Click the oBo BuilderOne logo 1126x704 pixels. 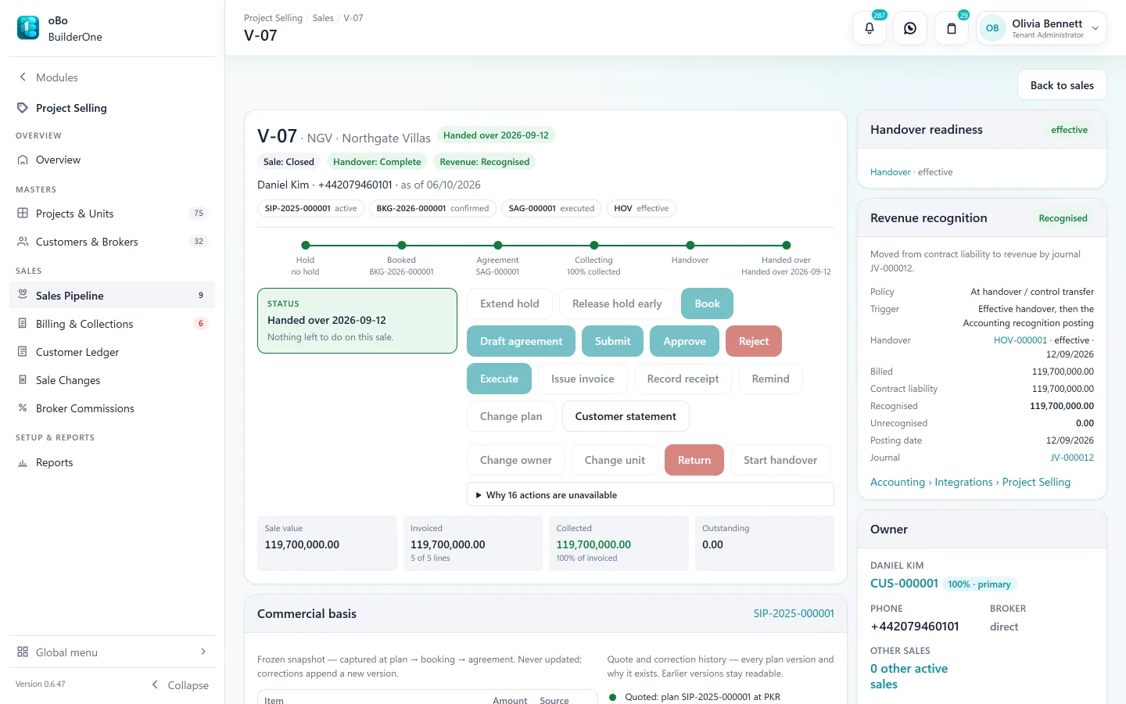click(28, 28)
